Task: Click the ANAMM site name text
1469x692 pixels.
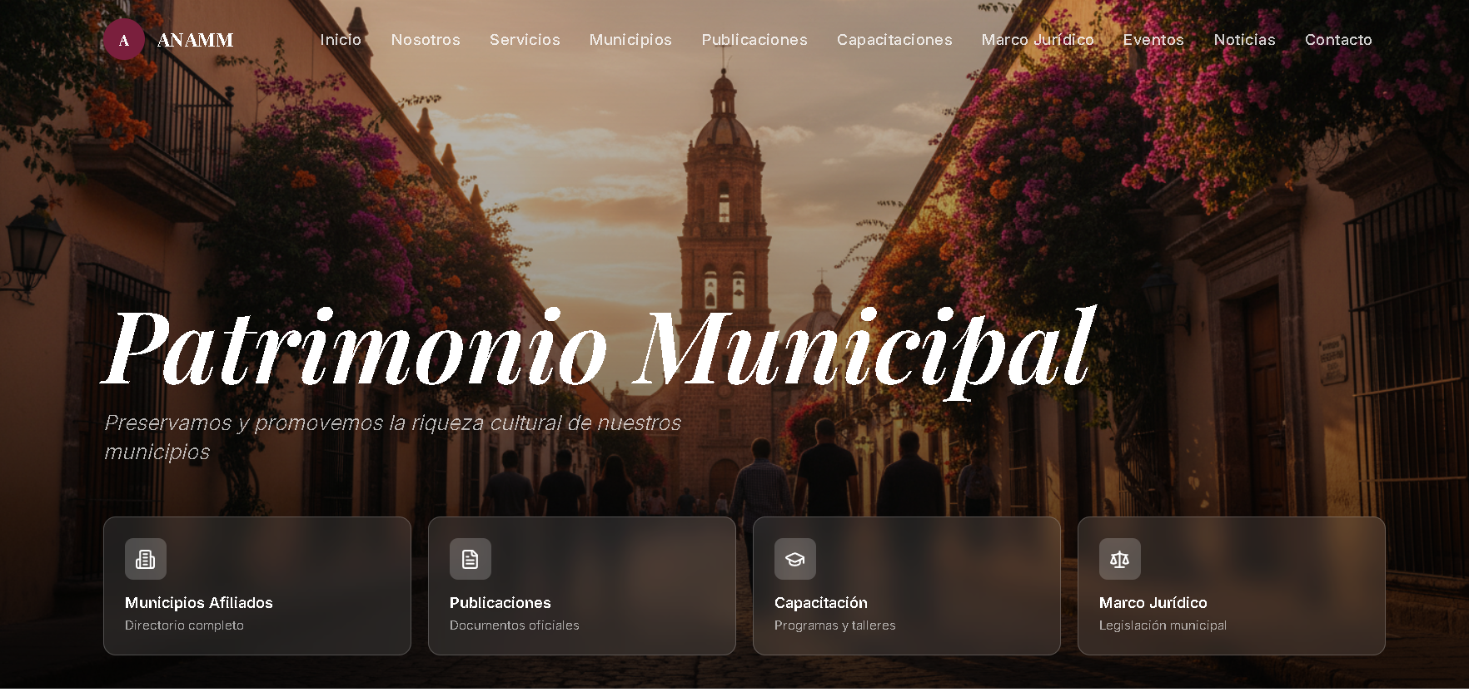Action: (196, 40)
